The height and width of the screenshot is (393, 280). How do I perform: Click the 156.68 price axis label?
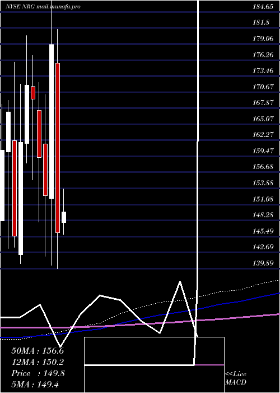[263, 167]
